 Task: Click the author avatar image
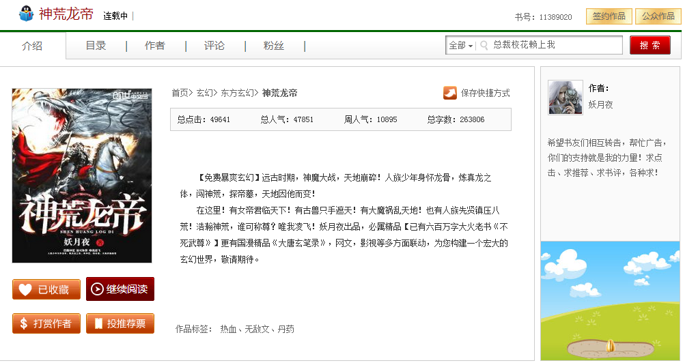click(x=565, y=98)
